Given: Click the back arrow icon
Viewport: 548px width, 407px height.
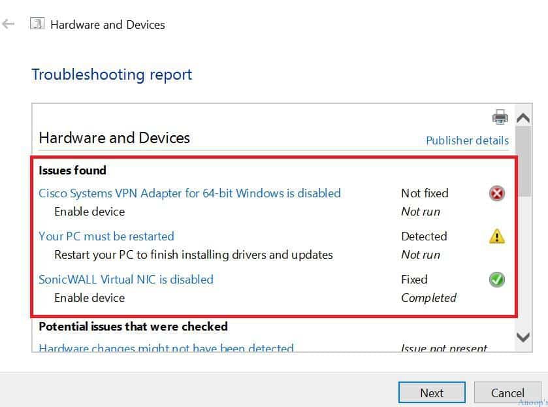Looking at the screenshot, I should 8,24.
